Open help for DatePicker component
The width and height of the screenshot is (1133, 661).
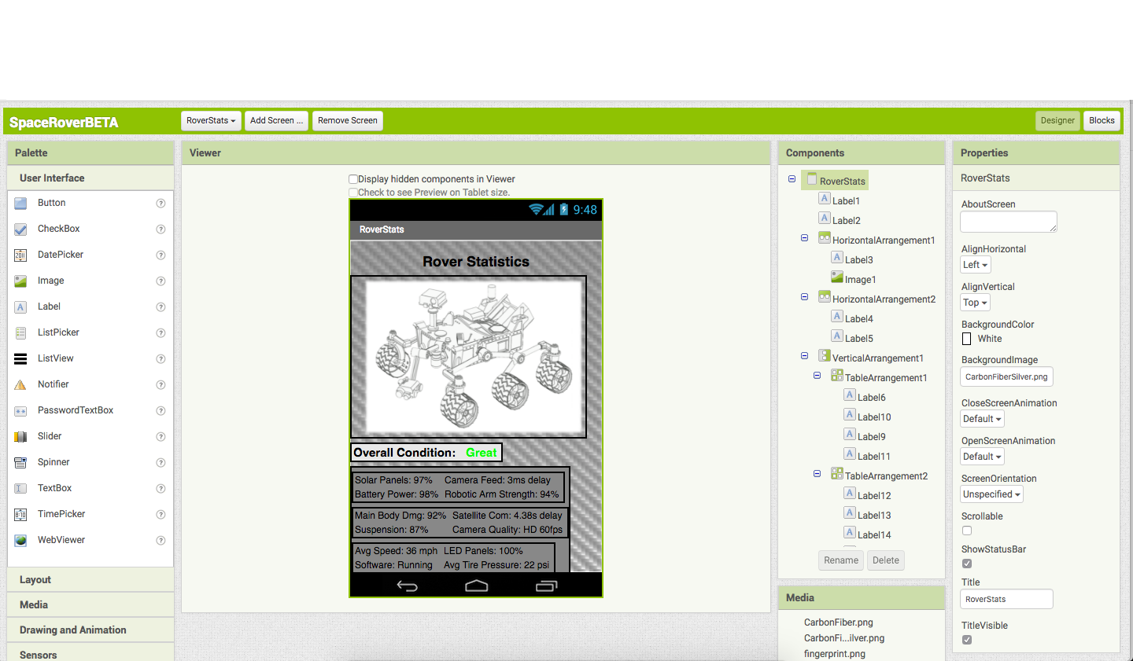161,255
